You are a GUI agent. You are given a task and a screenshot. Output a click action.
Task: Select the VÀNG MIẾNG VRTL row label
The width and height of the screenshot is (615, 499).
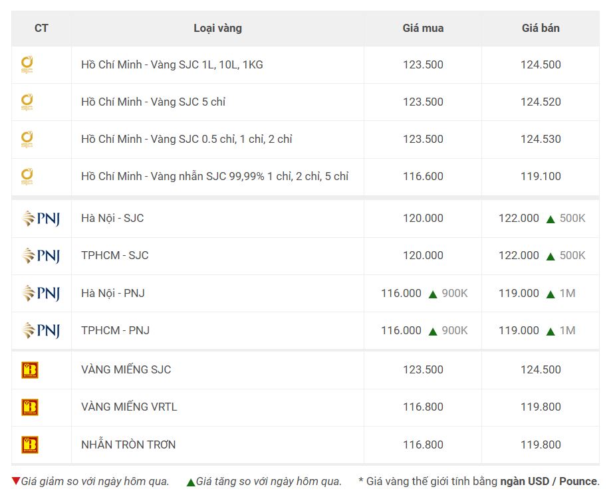pos(129,407)
